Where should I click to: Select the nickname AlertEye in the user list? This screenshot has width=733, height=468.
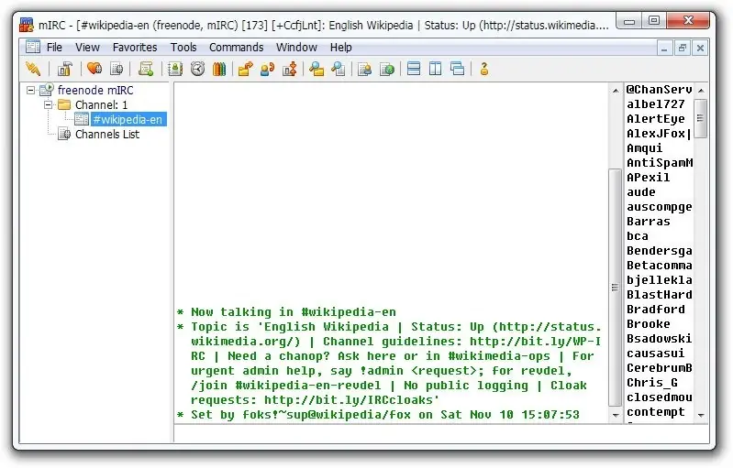tap(655, 119)
